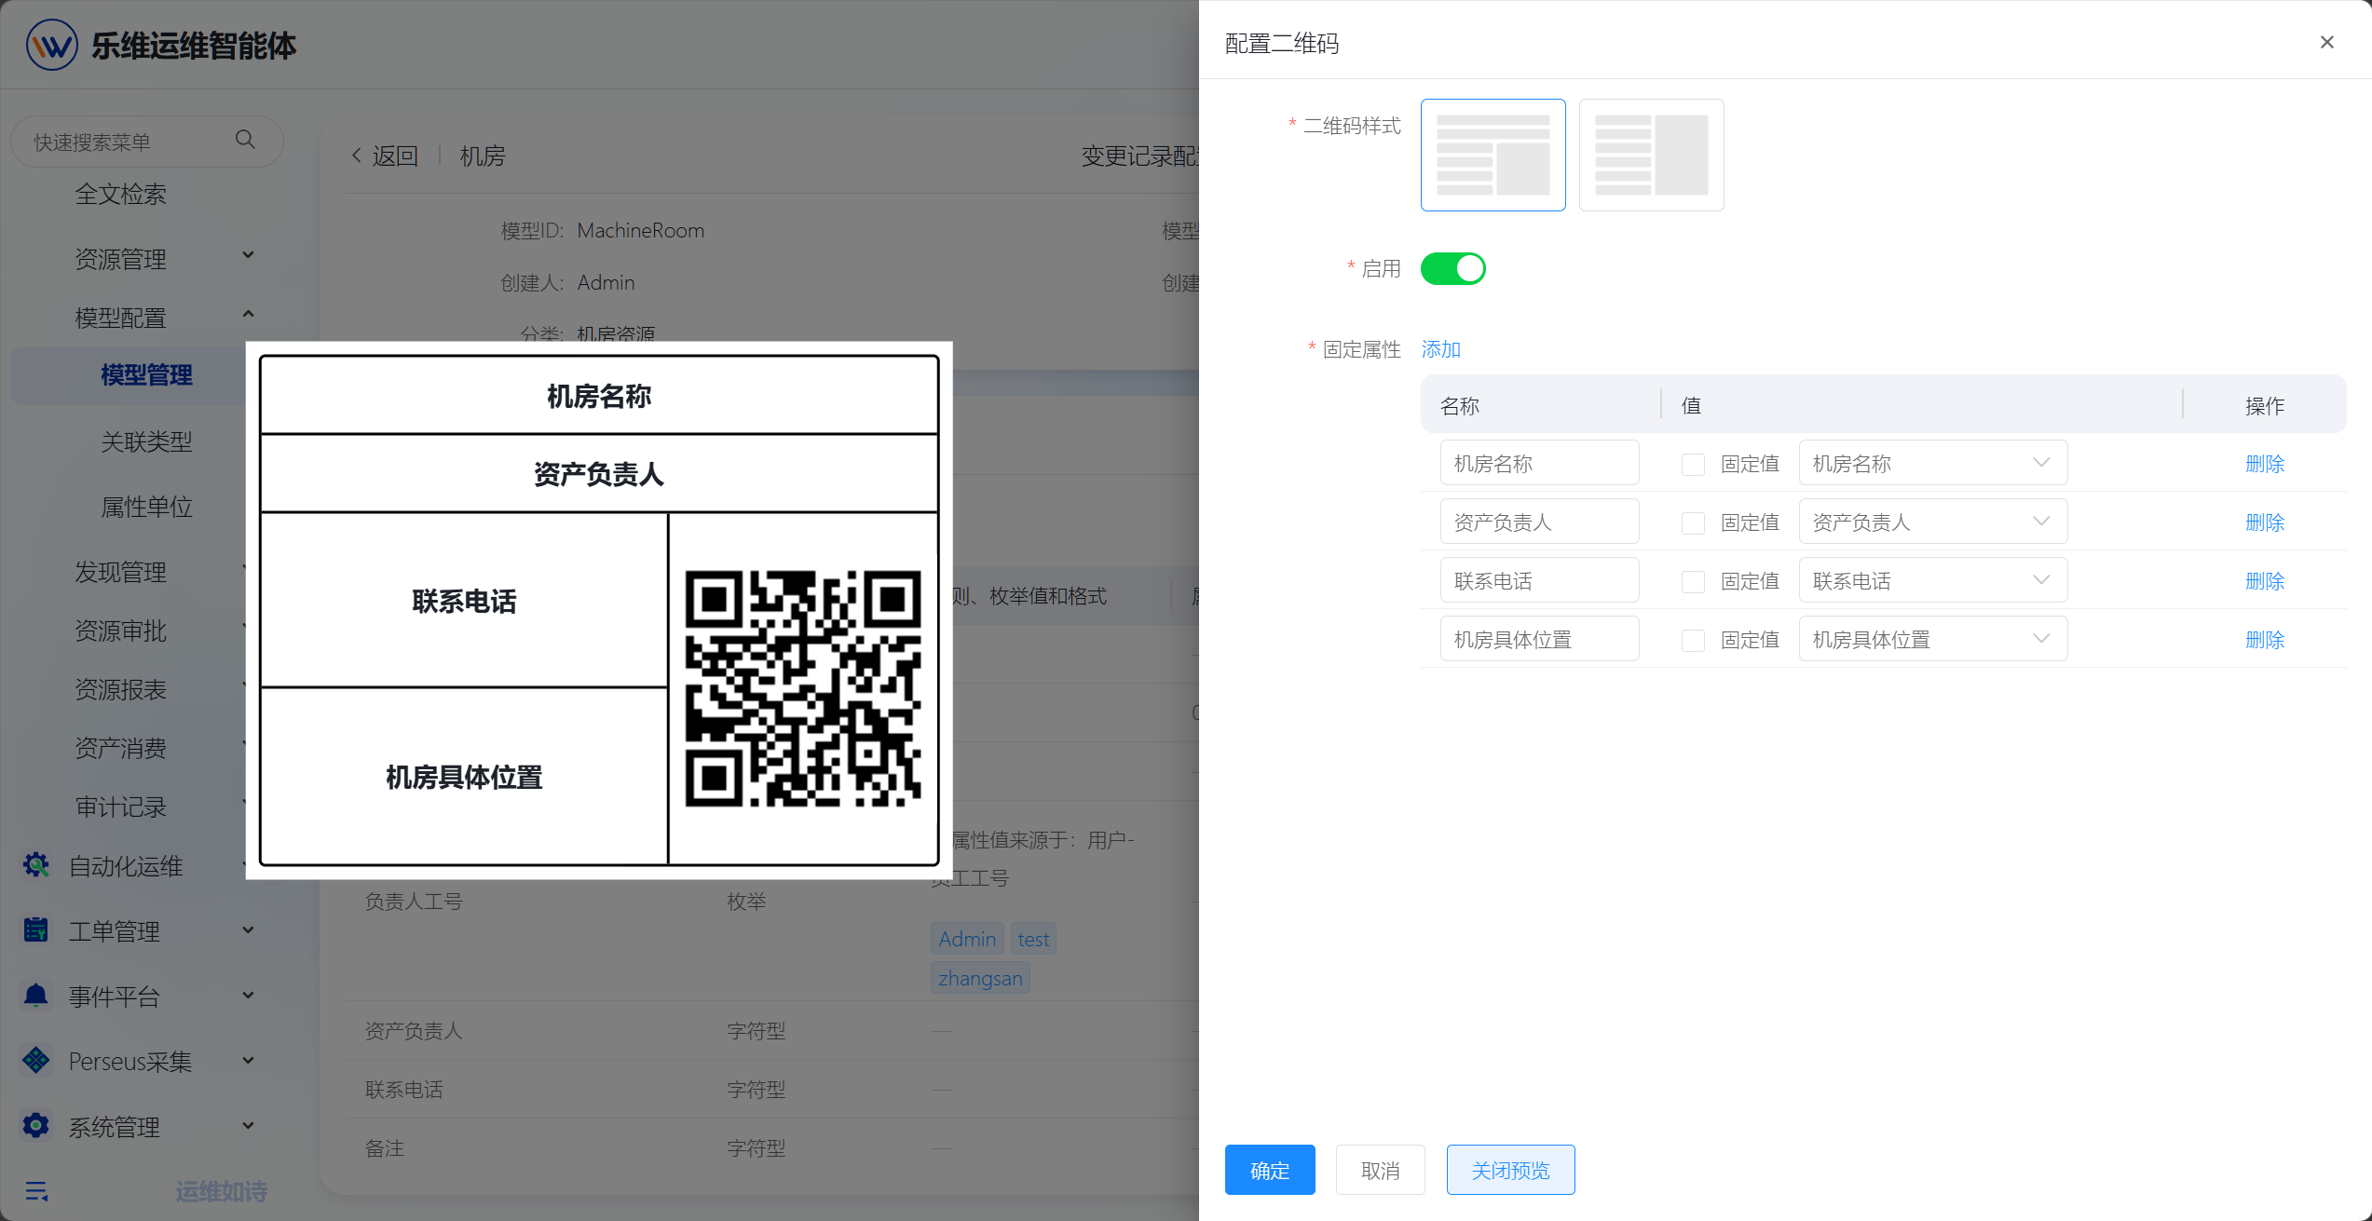
Task: Click 添加 link for fixed attributes
Action: [x=1440, y=349]
